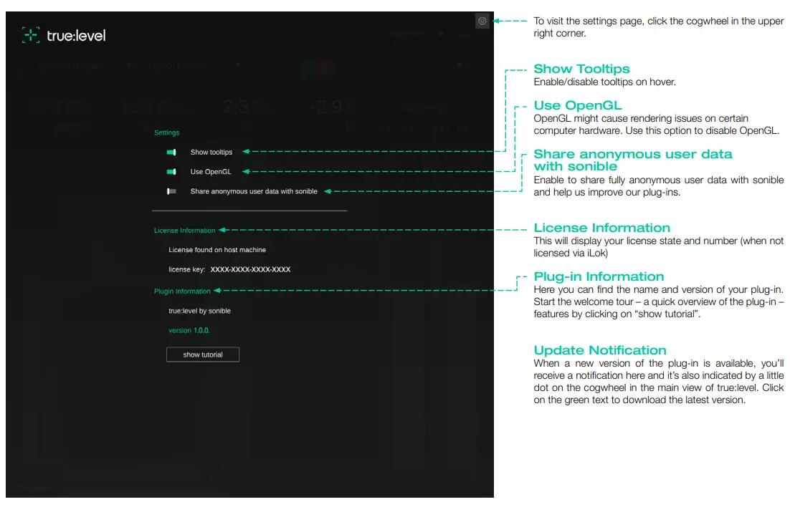Click the license key XXXX-XXXX-XXXX-XXXX value
The height and width of the screenshot is (507, 790).
pyautogui.click(x=250, y=269)
